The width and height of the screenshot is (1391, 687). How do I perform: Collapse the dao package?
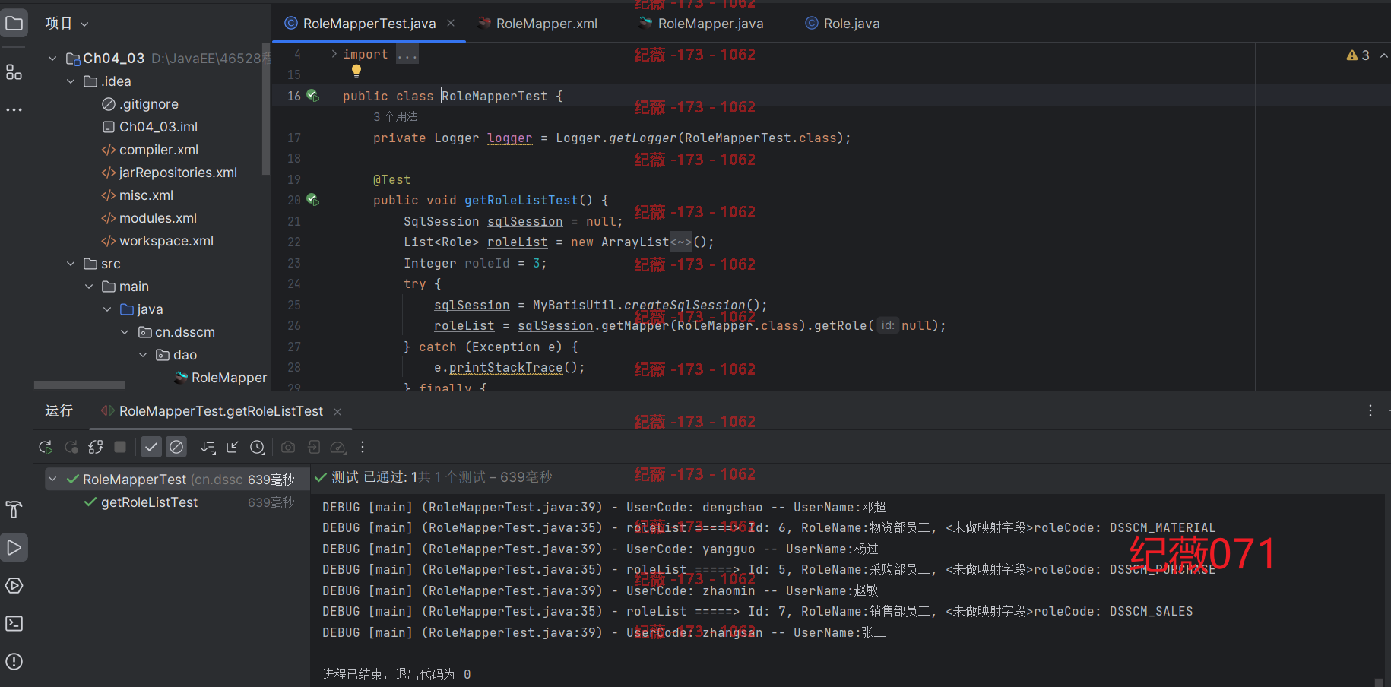click(144, 355)
